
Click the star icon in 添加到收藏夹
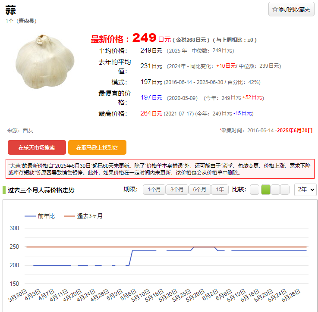(x=275, y=9)
